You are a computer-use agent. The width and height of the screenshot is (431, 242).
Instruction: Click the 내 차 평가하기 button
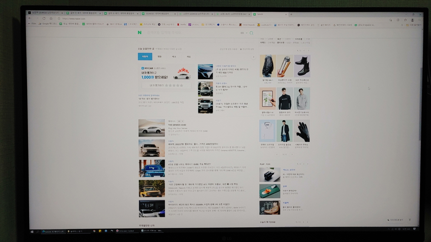(x=166, y=86)
